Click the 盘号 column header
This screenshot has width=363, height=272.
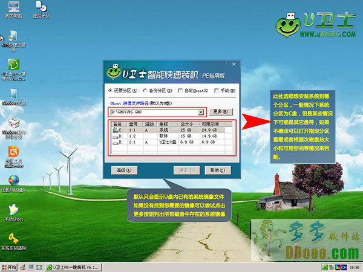[x=135, y=124]
